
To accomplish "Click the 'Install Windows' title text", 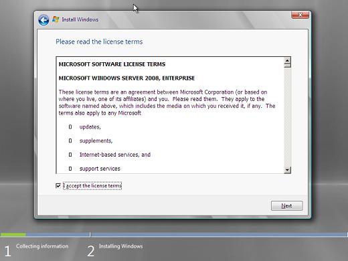I will (80, 19).
